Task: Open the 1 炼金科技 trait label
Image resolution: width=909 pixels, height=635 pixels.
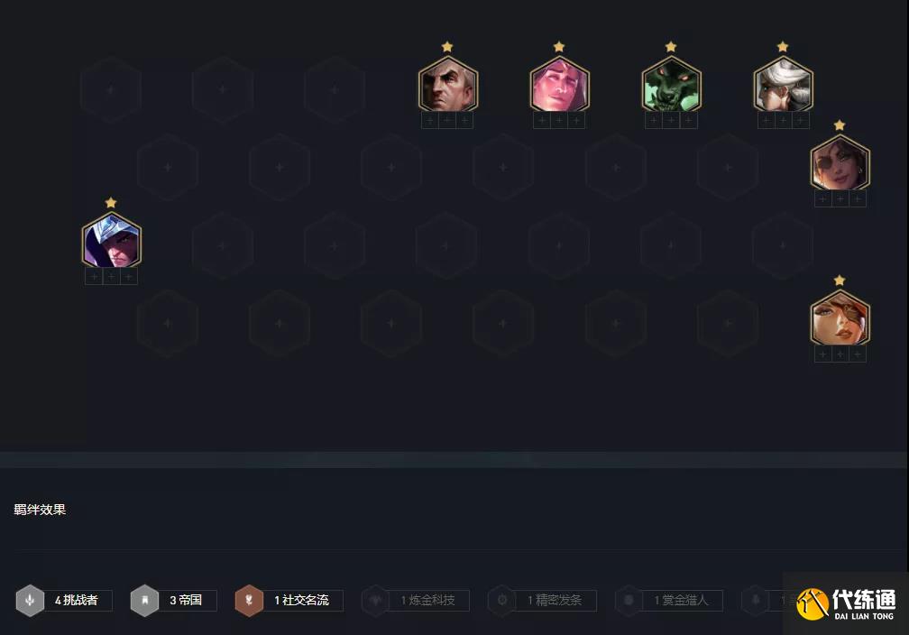Action: tap(427, 600)
